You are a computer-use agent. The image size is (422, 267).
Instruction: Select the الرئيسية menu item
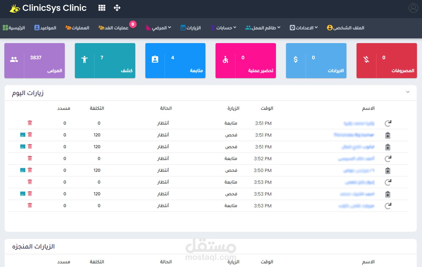point(14,28)
